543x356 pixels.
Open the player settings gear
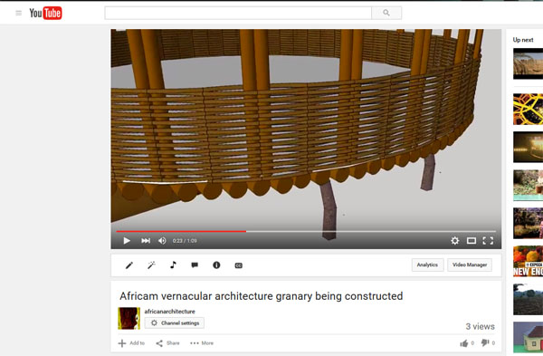pyautogui.click(x=454, y=241)
